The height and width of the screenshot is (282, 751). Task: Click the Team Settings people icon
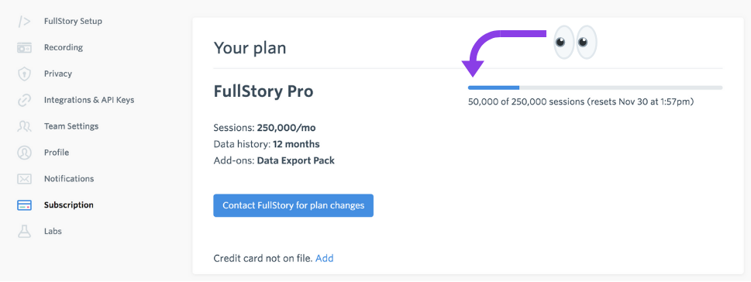click(24, 126)
